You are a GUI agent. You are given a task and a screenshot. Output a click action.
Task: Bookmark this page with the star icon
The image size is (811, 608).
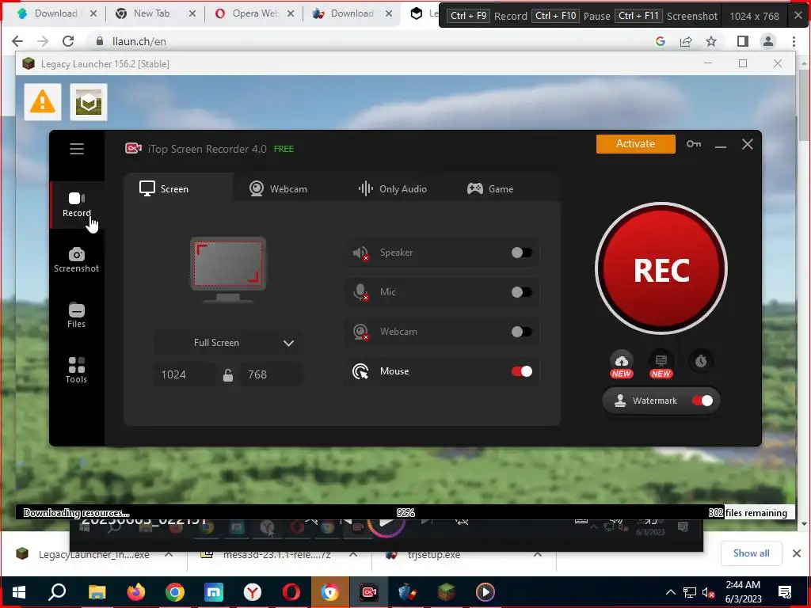pos(711,41)
